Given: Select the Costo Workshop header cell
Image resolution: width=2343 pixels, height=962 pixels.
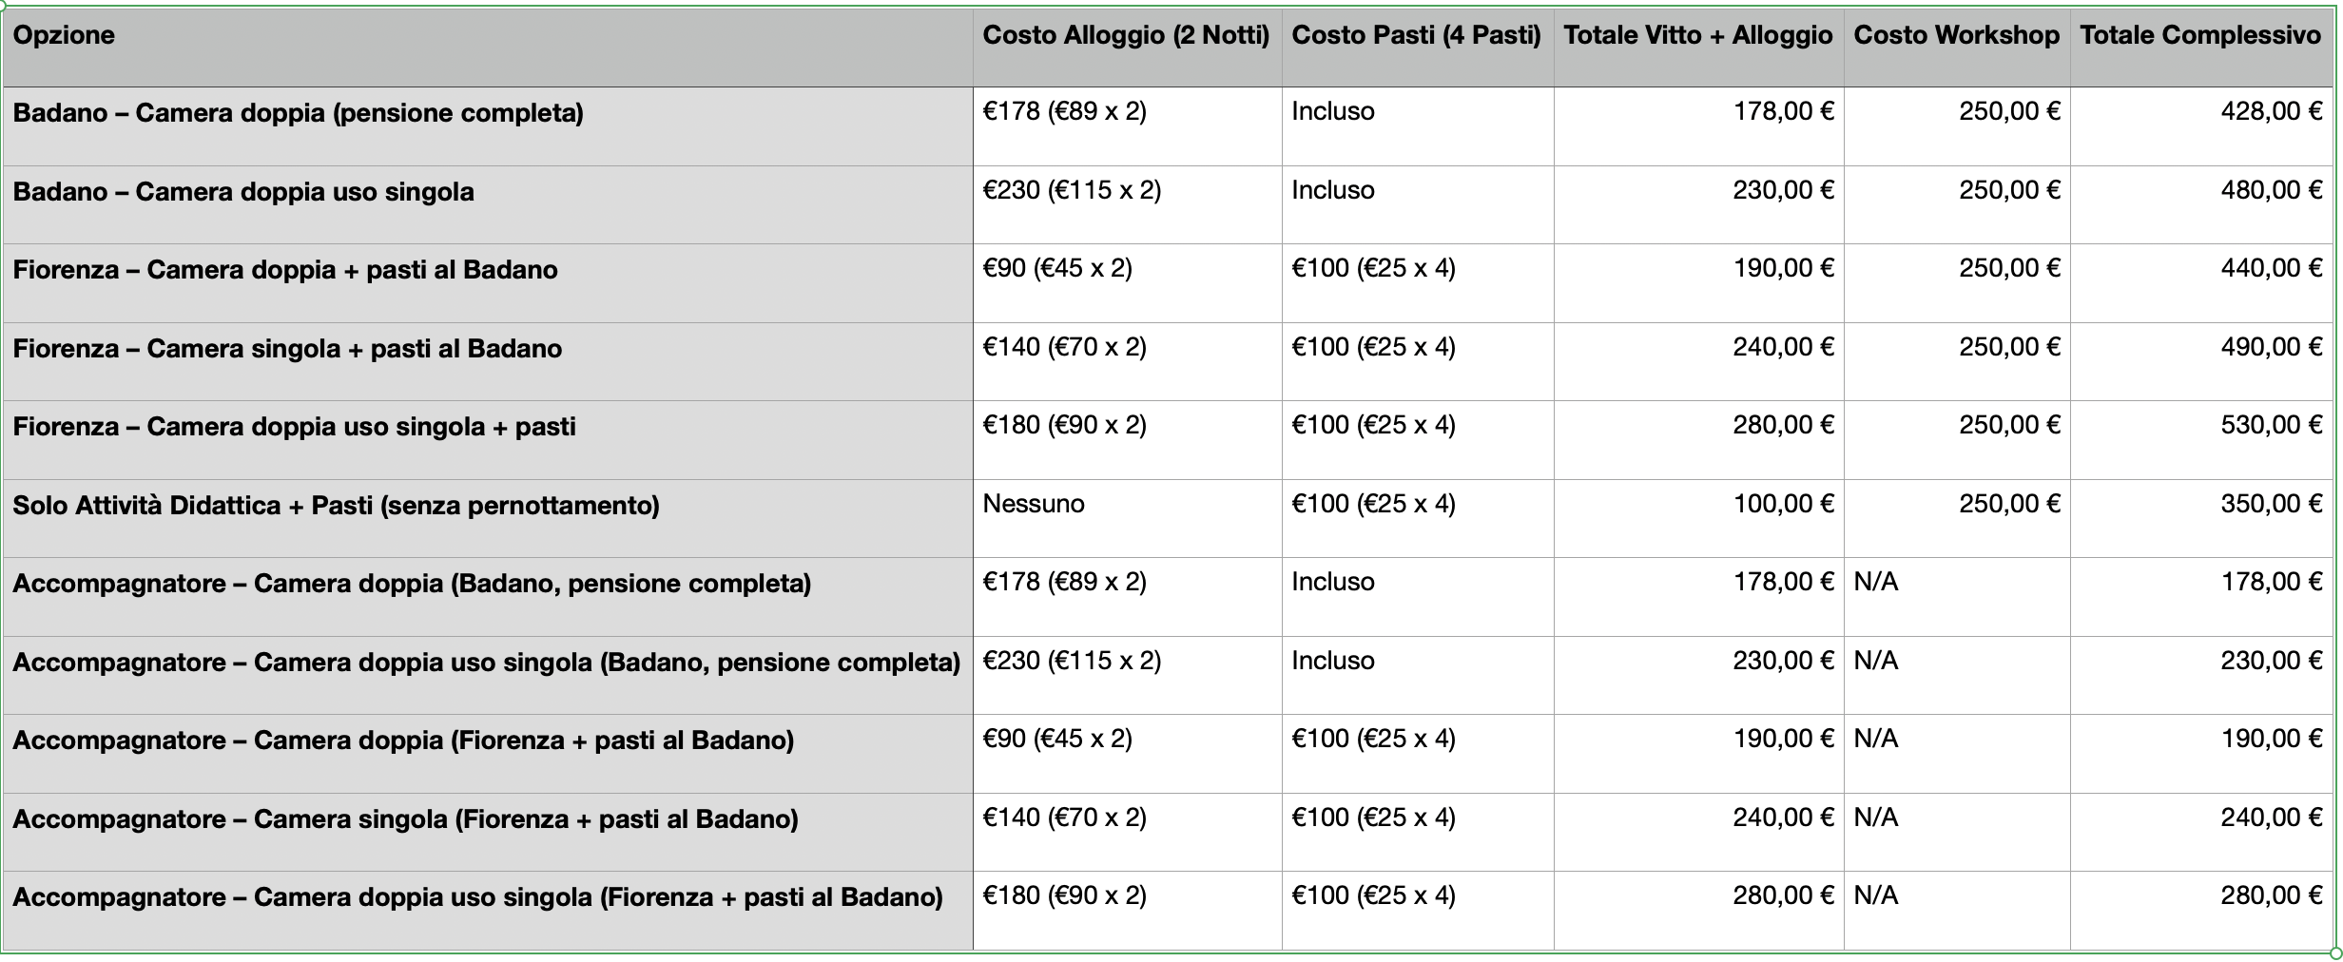Looking at the screenshot, I should pos(1957,48).
